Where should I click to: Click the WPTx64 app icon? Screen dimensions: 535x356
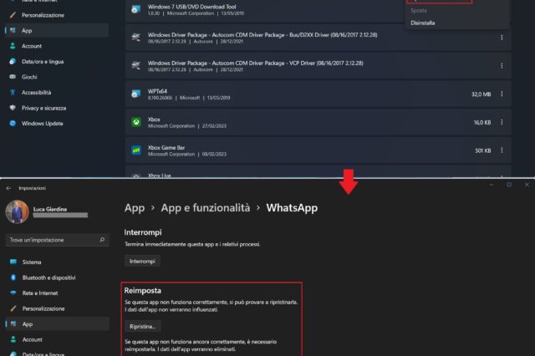[135, 94]
